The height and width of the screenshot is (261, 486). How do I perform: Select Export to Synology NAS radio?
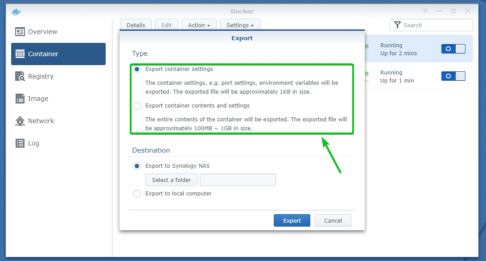tap(137, 166)
